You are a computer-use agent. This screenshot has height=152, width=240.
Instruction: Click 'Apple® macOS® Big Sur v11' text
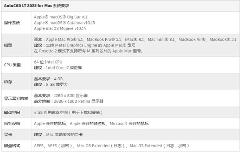click(x=61, y=17)
